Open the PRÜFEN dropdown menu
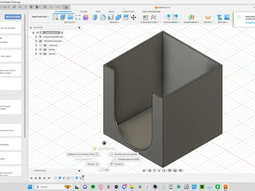This screenshot has width=255, height=191. (x=208, y=22)
